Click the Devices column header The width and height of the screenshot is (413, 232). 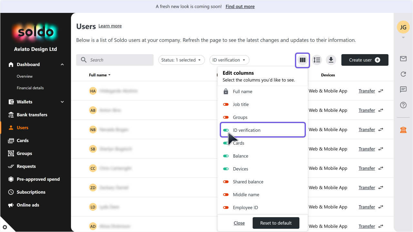[x=328, y=75]
